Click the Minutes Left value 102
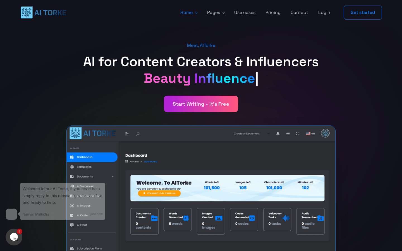Viewport: 402px width, 251px height. [305, 188]
